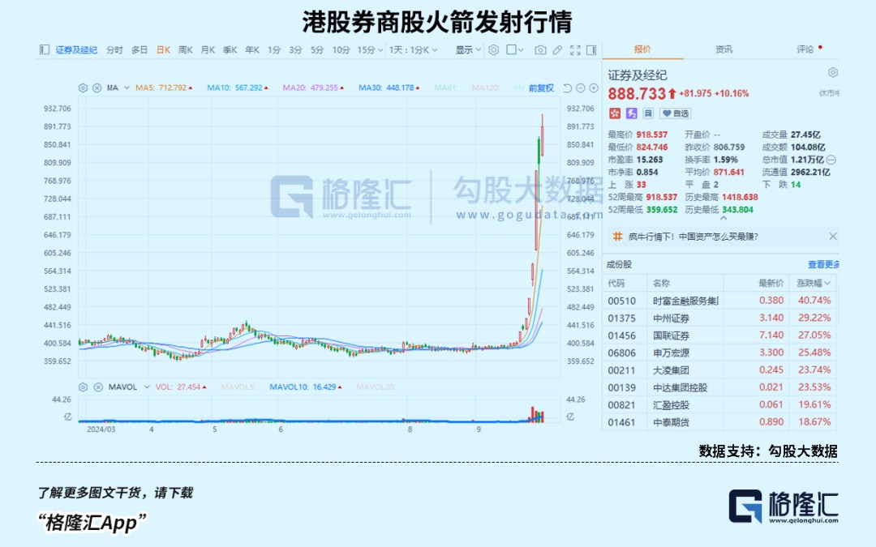The width and height of the screenshot is (876, 547).
Task: Click the hashtag topic icon
Action: point(617,236)
